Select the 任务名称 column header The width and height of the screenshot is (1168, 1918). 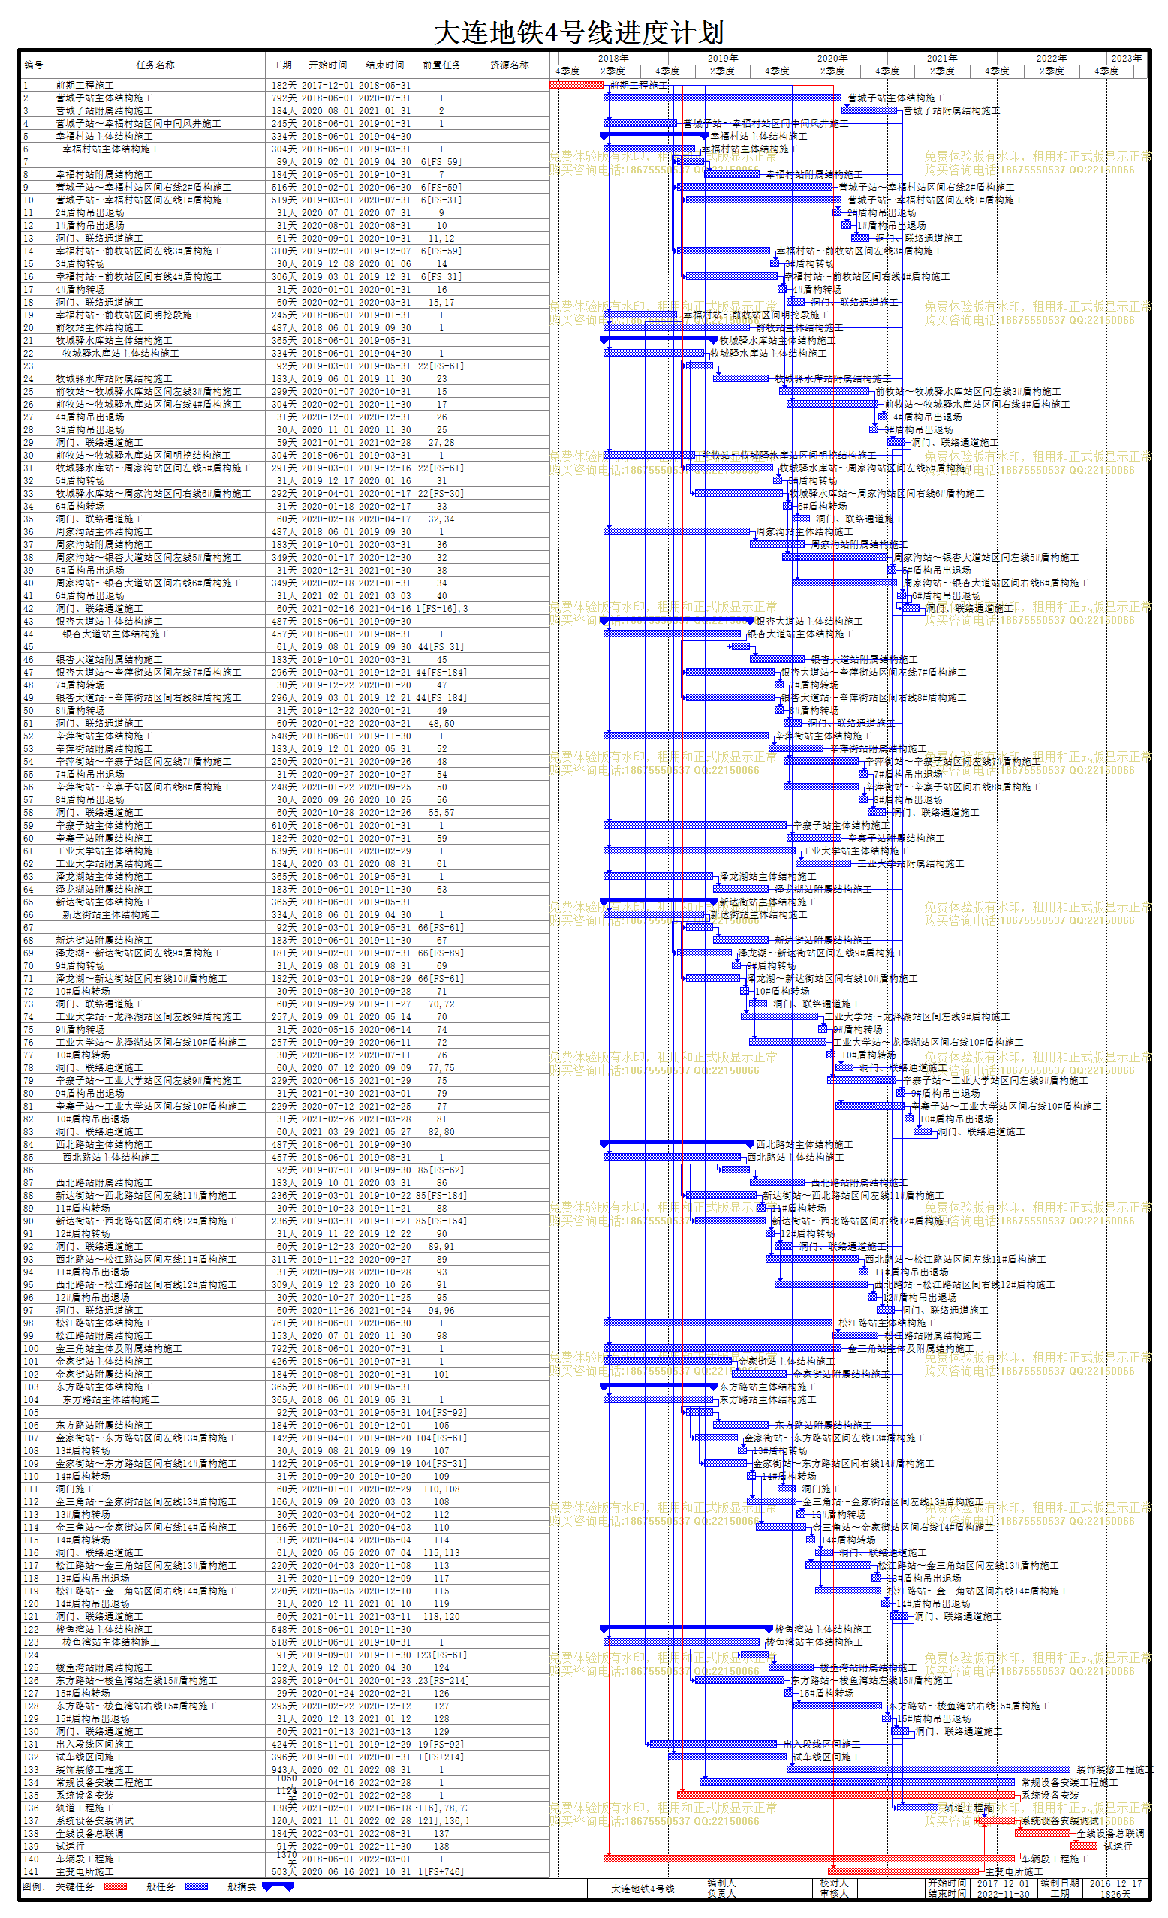pos(155,65)
